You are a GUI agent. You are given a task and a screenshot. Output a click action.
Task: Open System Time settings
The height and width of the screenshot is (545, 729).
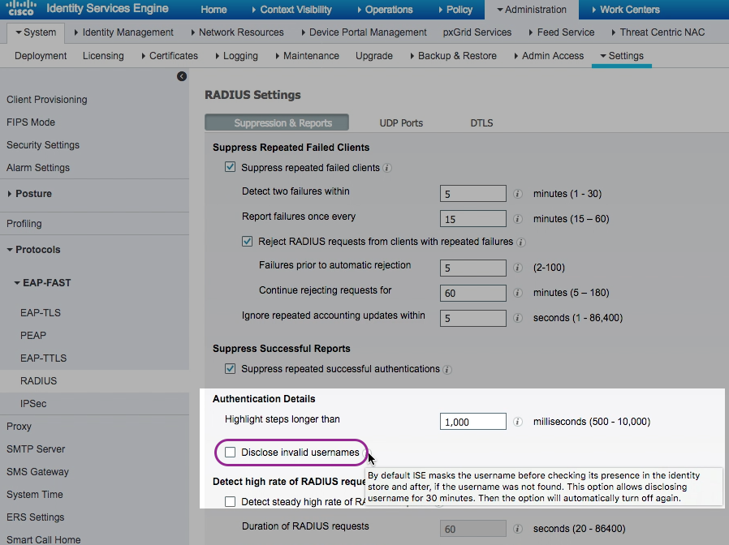point(35,495)
